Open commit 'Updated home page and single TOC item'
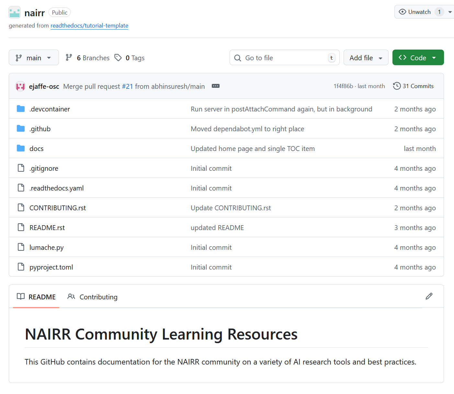Image resolution: width=454 pixels, height=394 pixels. pos(253,149)
